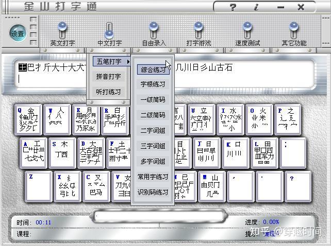Click the blank Z keyboard key
The image size is (331, 246).
(39, 187)
